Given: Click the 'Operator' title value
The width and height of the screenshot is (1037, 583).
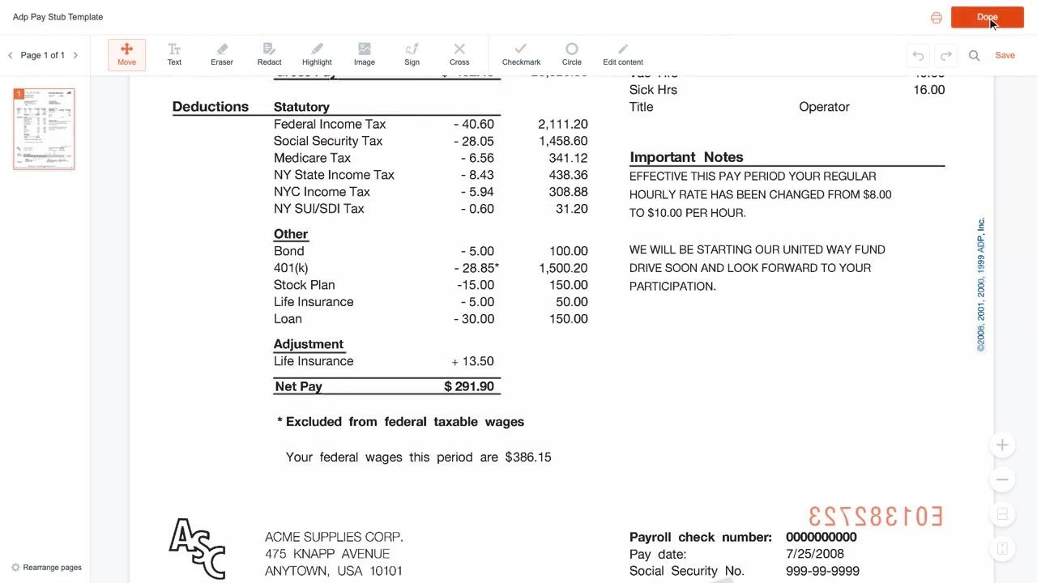Looking at the screenshot, I should 824,107.
